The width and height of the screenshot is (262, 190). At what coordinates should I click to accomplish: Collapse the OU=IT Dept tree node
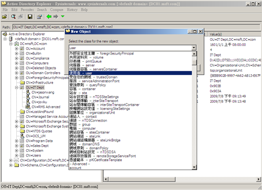(x=16, y=87)
